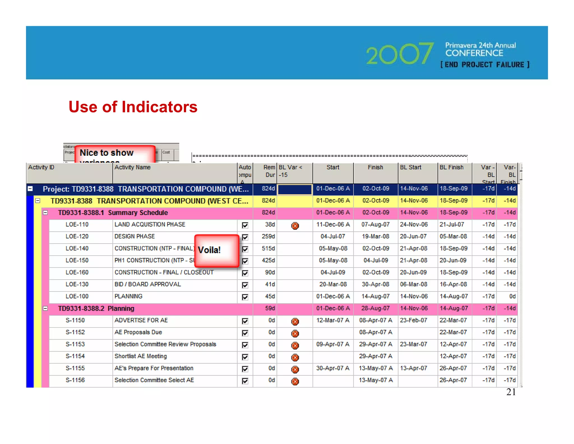Click the red variance indicator for S-1150
Screen dimensions: 574x444
click(295, 322)
